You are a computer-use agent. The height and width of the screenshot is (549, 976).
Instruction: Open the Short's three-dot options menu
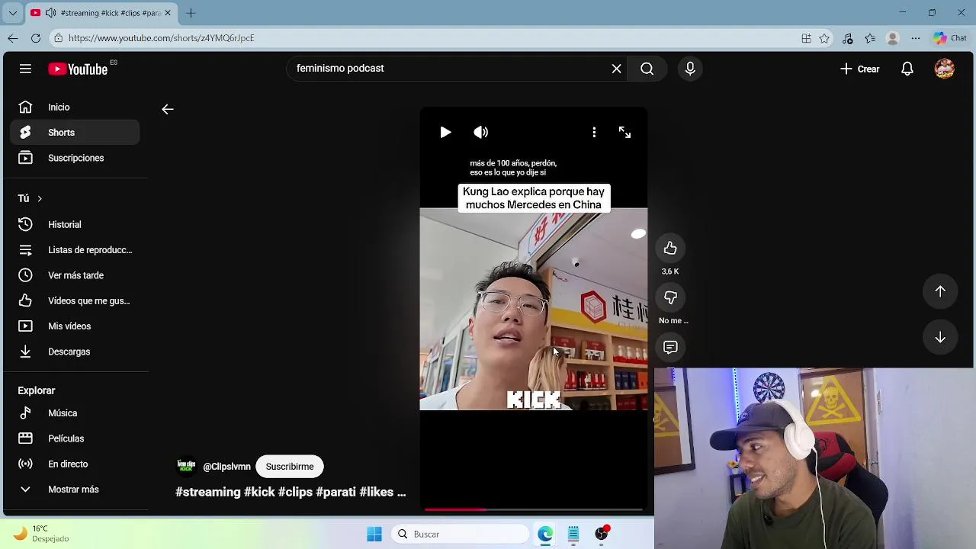pos(594,133)
